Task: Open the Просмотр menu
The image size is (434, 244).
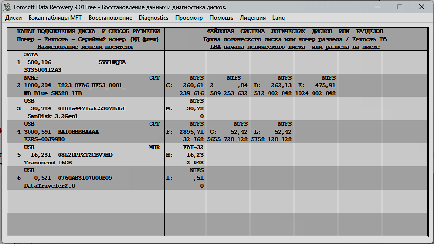Action: click(x=189, y=18)
